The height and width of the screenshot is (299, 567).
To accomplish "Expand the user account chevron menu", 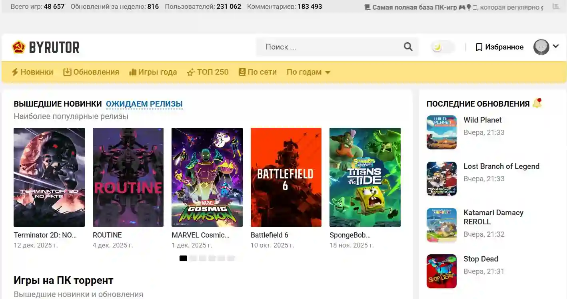I will coord(556,46).
